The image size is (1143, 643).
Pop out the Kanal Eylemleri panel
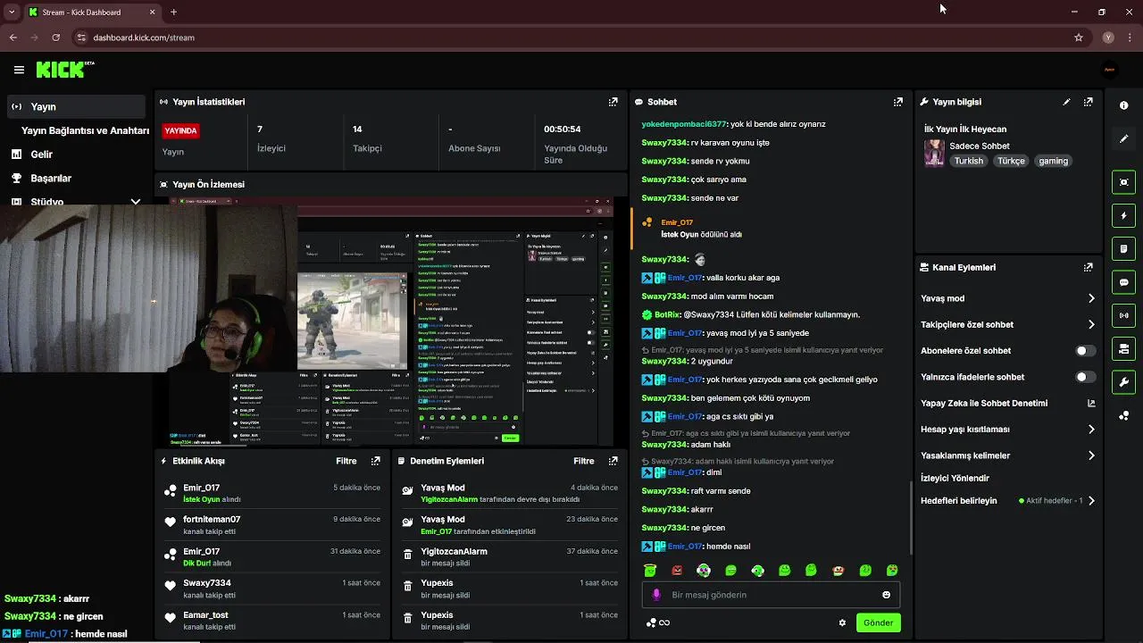coord(1088,267)
